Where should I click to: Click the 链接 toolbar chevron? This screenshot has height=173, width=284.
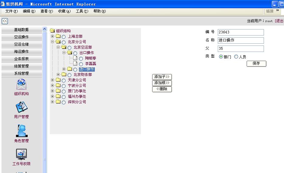pyautogui.click(x=278, y=10)
